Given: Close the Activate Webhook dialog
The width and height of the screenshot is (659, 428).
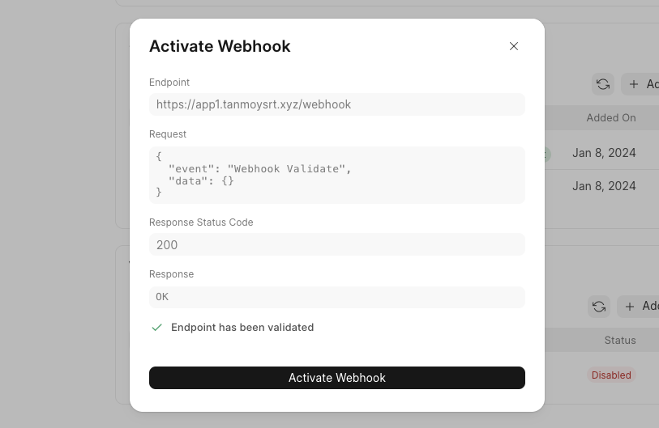Looking at the screenshot, I should (513, 46).
